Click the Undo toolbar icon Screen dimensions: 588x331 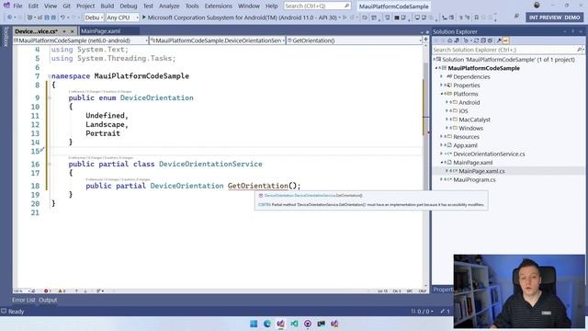click(62, 17)
